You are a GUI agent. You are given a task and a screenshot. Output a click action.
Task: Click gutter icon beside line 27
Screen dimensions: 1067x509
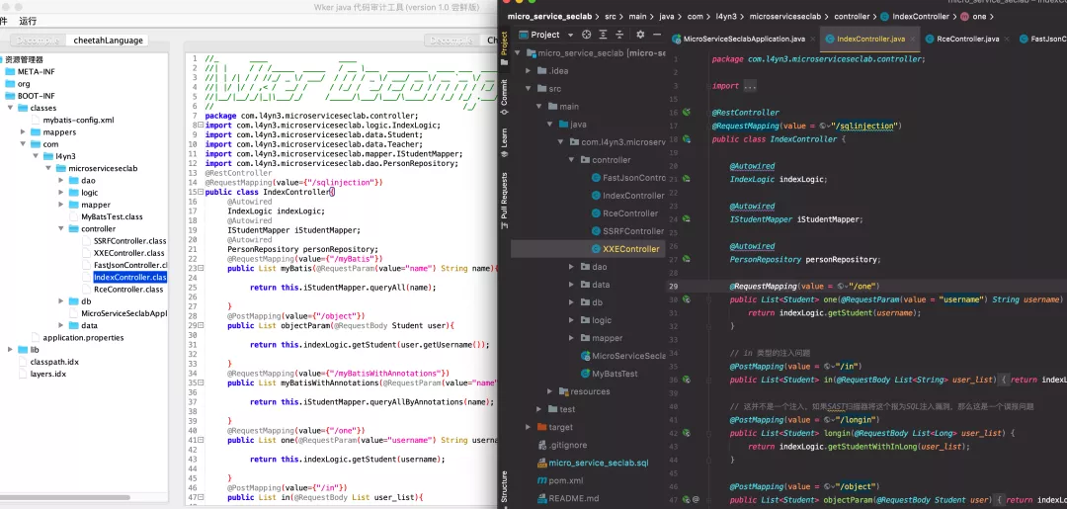pyautogui.click(x=687, y=259)
